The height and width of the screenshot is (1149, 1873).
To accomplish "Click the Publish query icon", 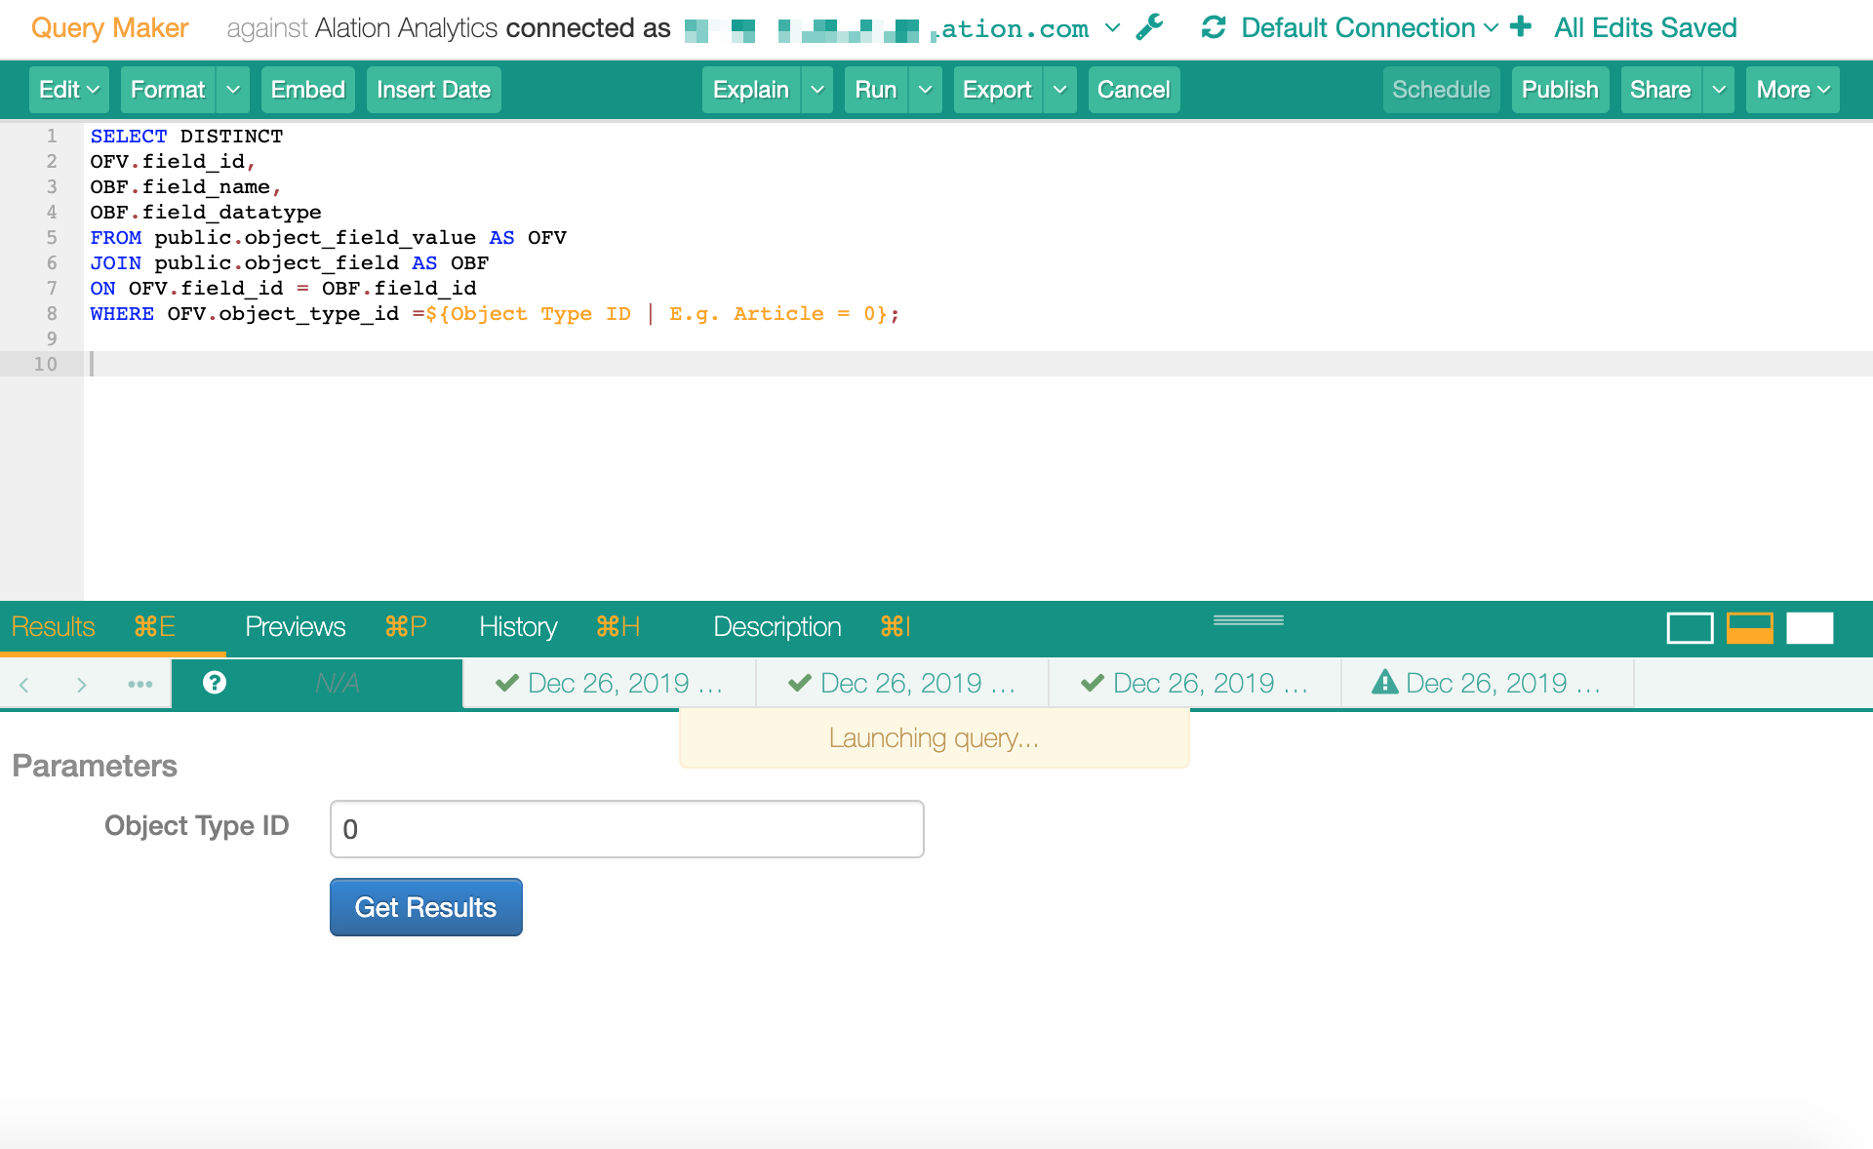I will (1559, 90).
